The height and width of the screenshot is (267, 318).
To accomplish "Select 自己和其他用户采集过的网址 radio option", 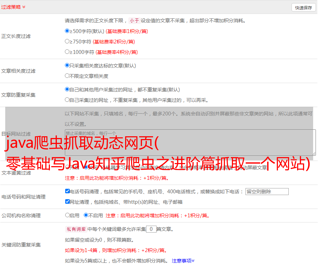I will tap(67, 89).
